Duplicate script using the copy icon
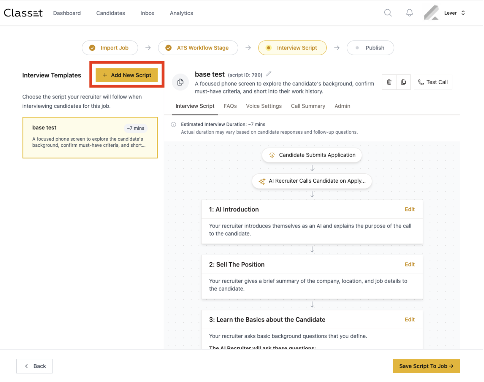This screenshot has height=382, width=484. point(404,82)
